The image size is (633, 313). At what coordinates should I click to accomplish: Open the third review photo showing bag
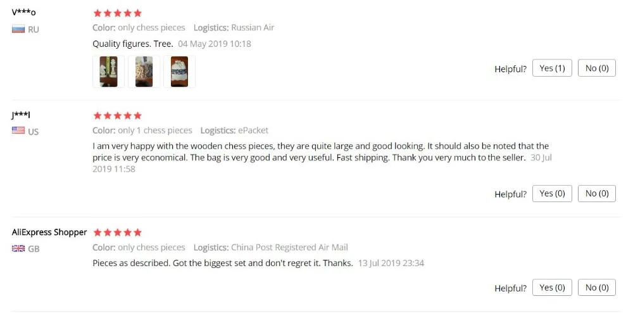coord(179,72)
